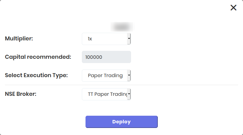Click the divider line above NSE Broker

tap(121, 85)
